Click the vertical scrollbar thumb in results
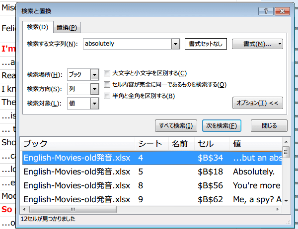The width and height of the screenshot is (298, 229). click(286, 152)
